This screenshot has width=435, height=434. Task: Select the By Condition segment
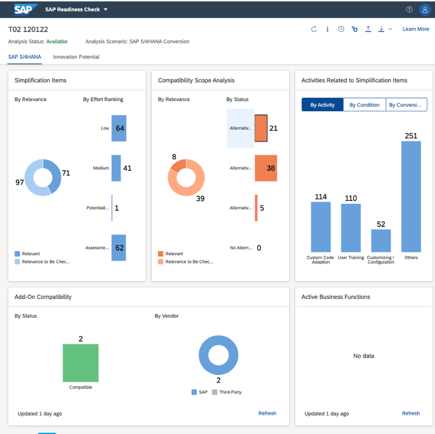tap(364, 105)
